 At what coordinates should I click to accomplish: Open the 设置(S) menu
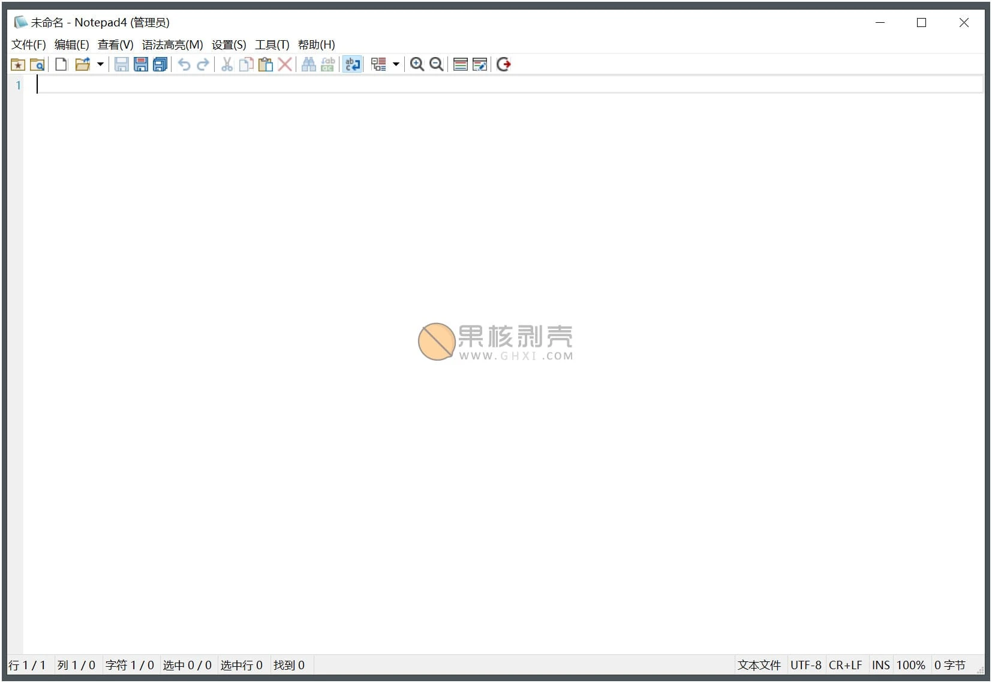pyautogui.click(x=229, y=44)
